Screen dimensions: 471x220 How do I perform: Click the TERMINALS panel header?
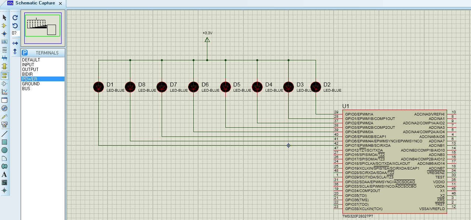click(47, 53)
